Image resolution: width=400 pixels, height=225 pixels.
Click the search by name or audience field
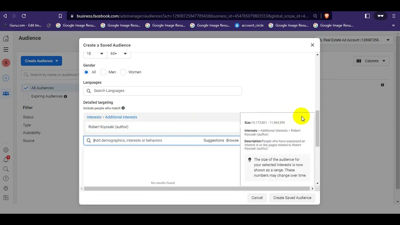click(x=50, y=75)
